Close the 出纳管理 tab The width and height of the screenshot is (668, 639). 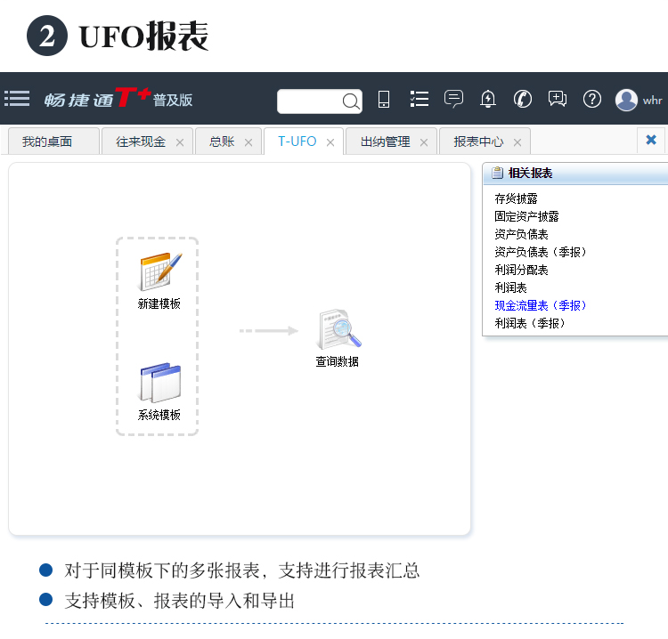point(424,142)
